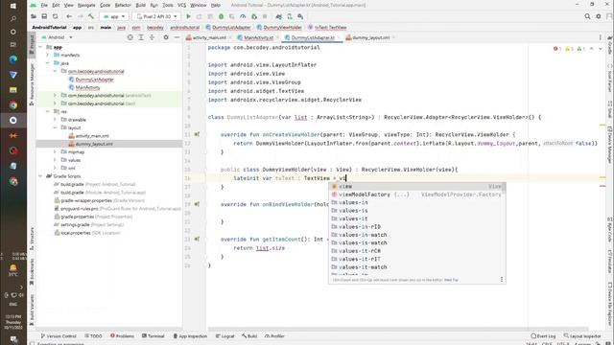The image size is (614, 345).
Task: Open the Logcat tool window
Action: click(224, 336)
